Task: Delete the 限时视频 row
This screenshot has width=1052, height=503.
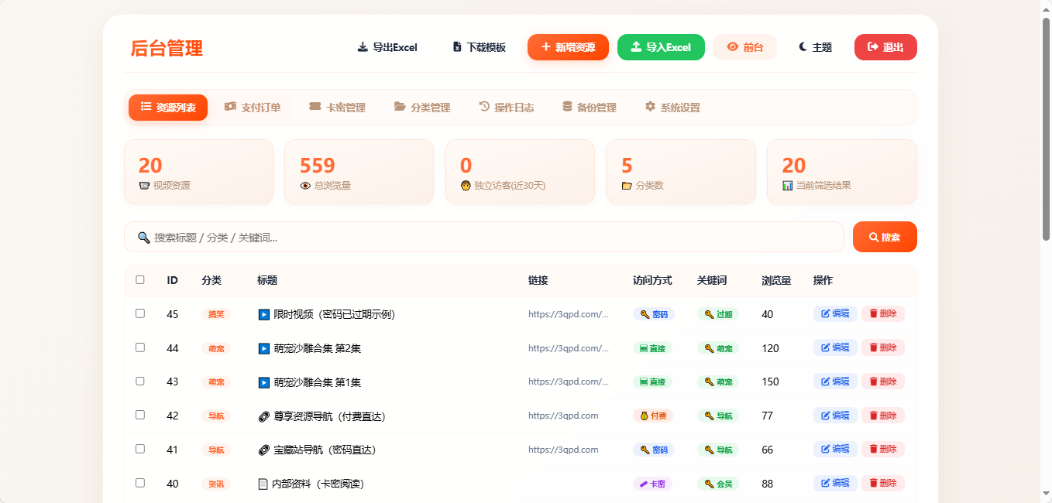Action: pos(883,313)
